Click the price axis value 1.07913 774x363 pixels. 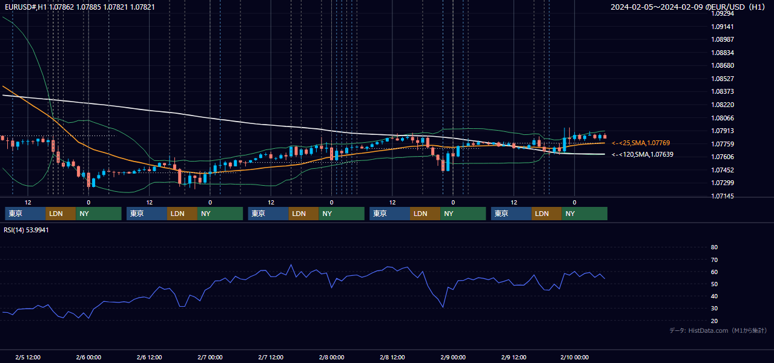723,131
